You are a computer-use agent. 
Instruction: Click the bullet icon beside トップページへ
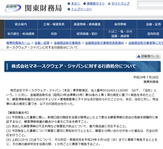[69, 9]
